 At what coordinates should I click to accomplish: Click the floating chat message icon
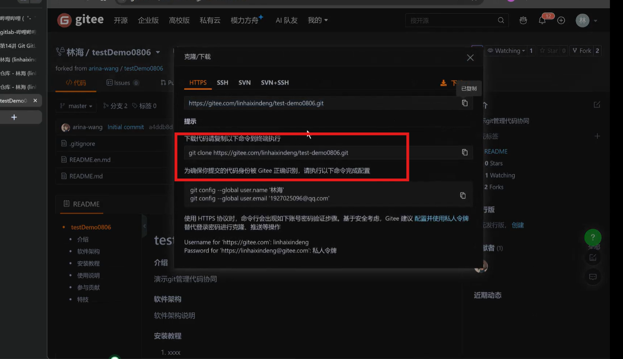pos(593,276)
